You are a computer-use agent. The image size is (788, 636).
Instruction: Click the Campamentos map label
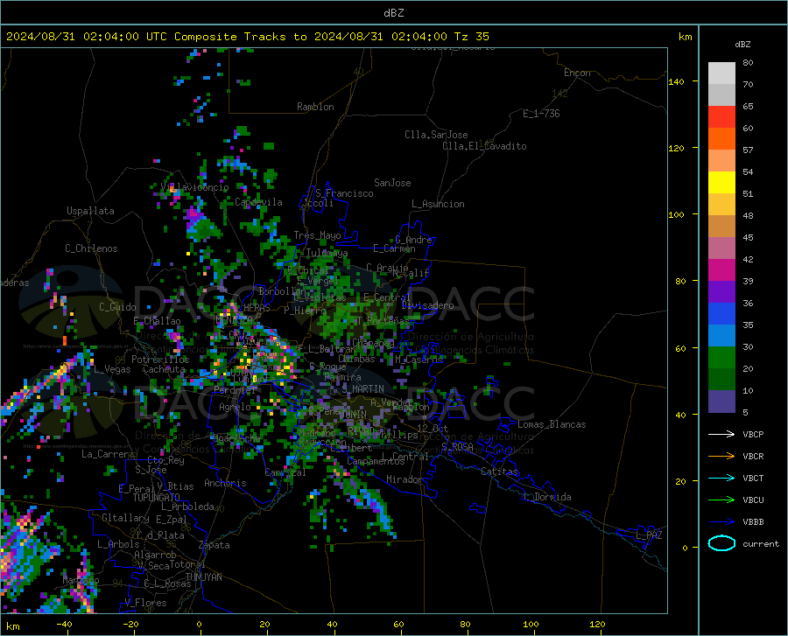tap(376, 461)
